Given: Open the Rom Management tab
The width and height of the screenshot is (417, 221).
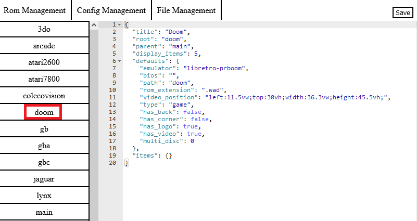Looking at the screenshot, I should [34, 10].
